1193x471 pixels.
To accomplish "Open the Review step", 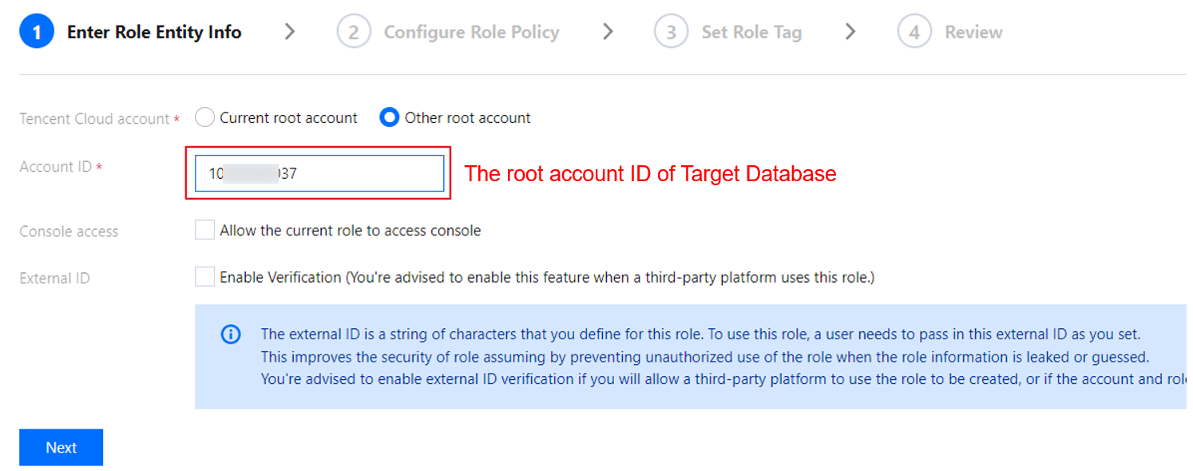I will pyautogui.click(x=973, y=33).
